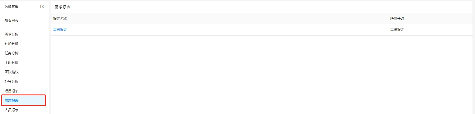Click empty space in the 需求报表 table row
475x114 pixels.
click(x=228, y=30)
